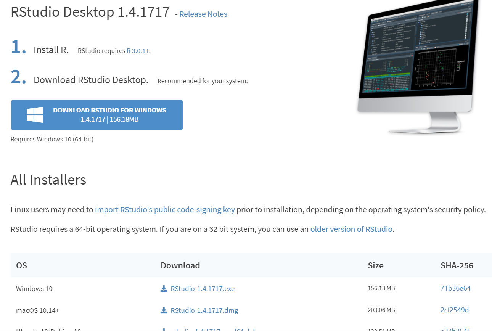The image size is (492, 331).
Task: Click the "Install R." step text
Action: point(51,50)
